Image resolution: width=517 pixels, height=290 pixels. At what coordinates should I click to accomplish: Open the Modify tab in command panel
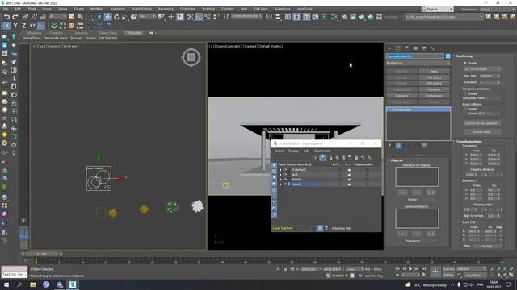coord(398,48)
